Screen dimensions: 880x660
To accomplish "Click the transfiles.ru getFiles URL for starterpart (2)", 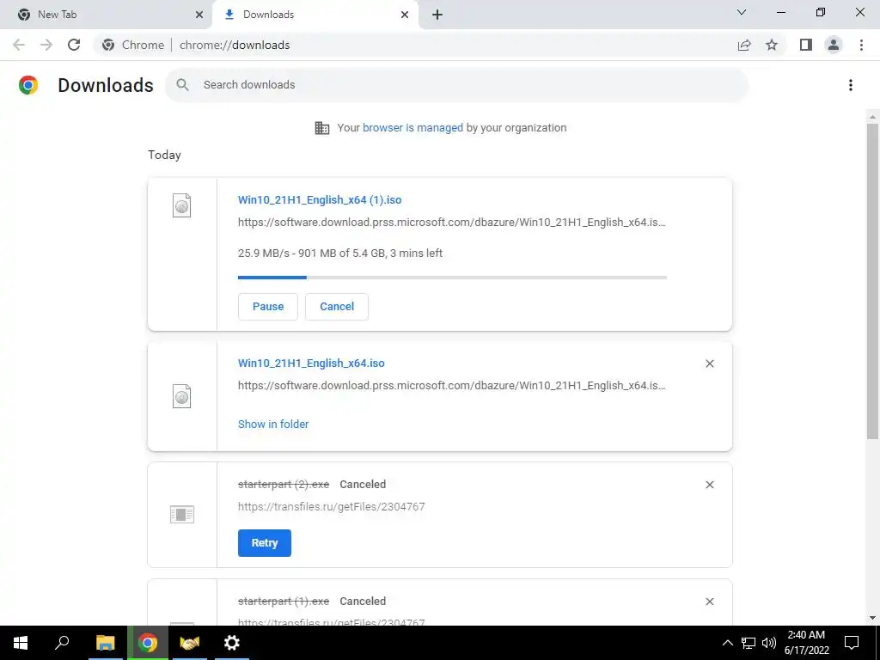I will [331, 507].
